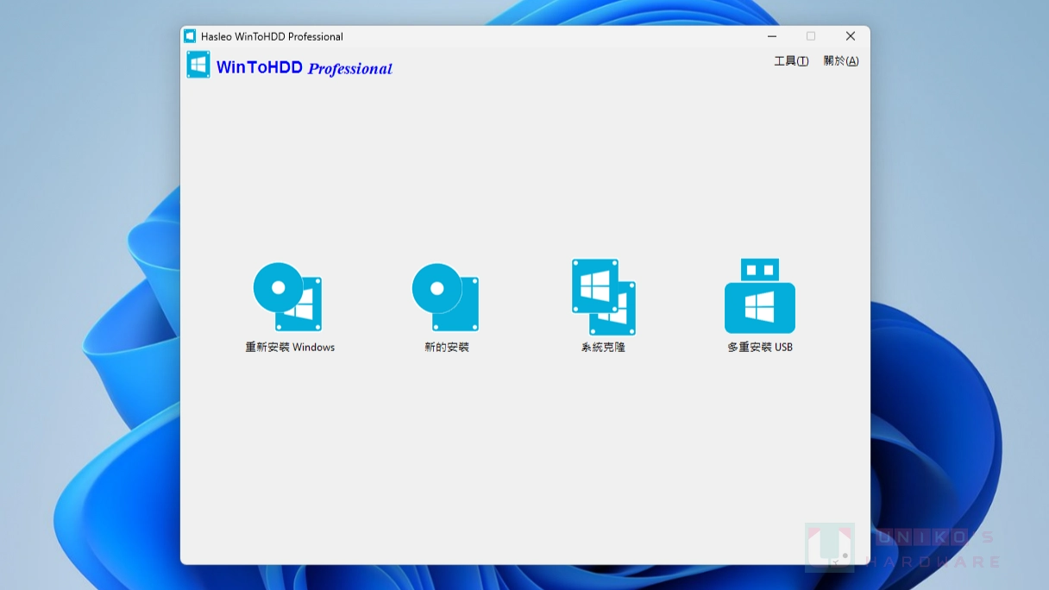The image size is (1049, 590).
Task: Select the 多重安裝 USB drive icon
Action: coord(760,296)
